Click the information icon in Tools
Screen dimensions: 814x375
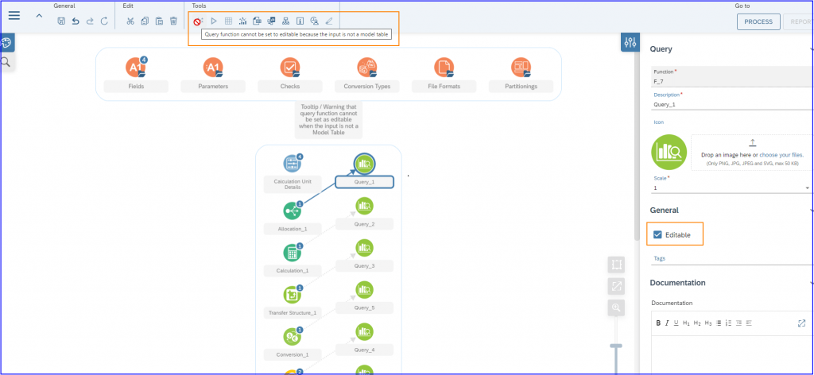pyautogui.click(x=300, y=21)
